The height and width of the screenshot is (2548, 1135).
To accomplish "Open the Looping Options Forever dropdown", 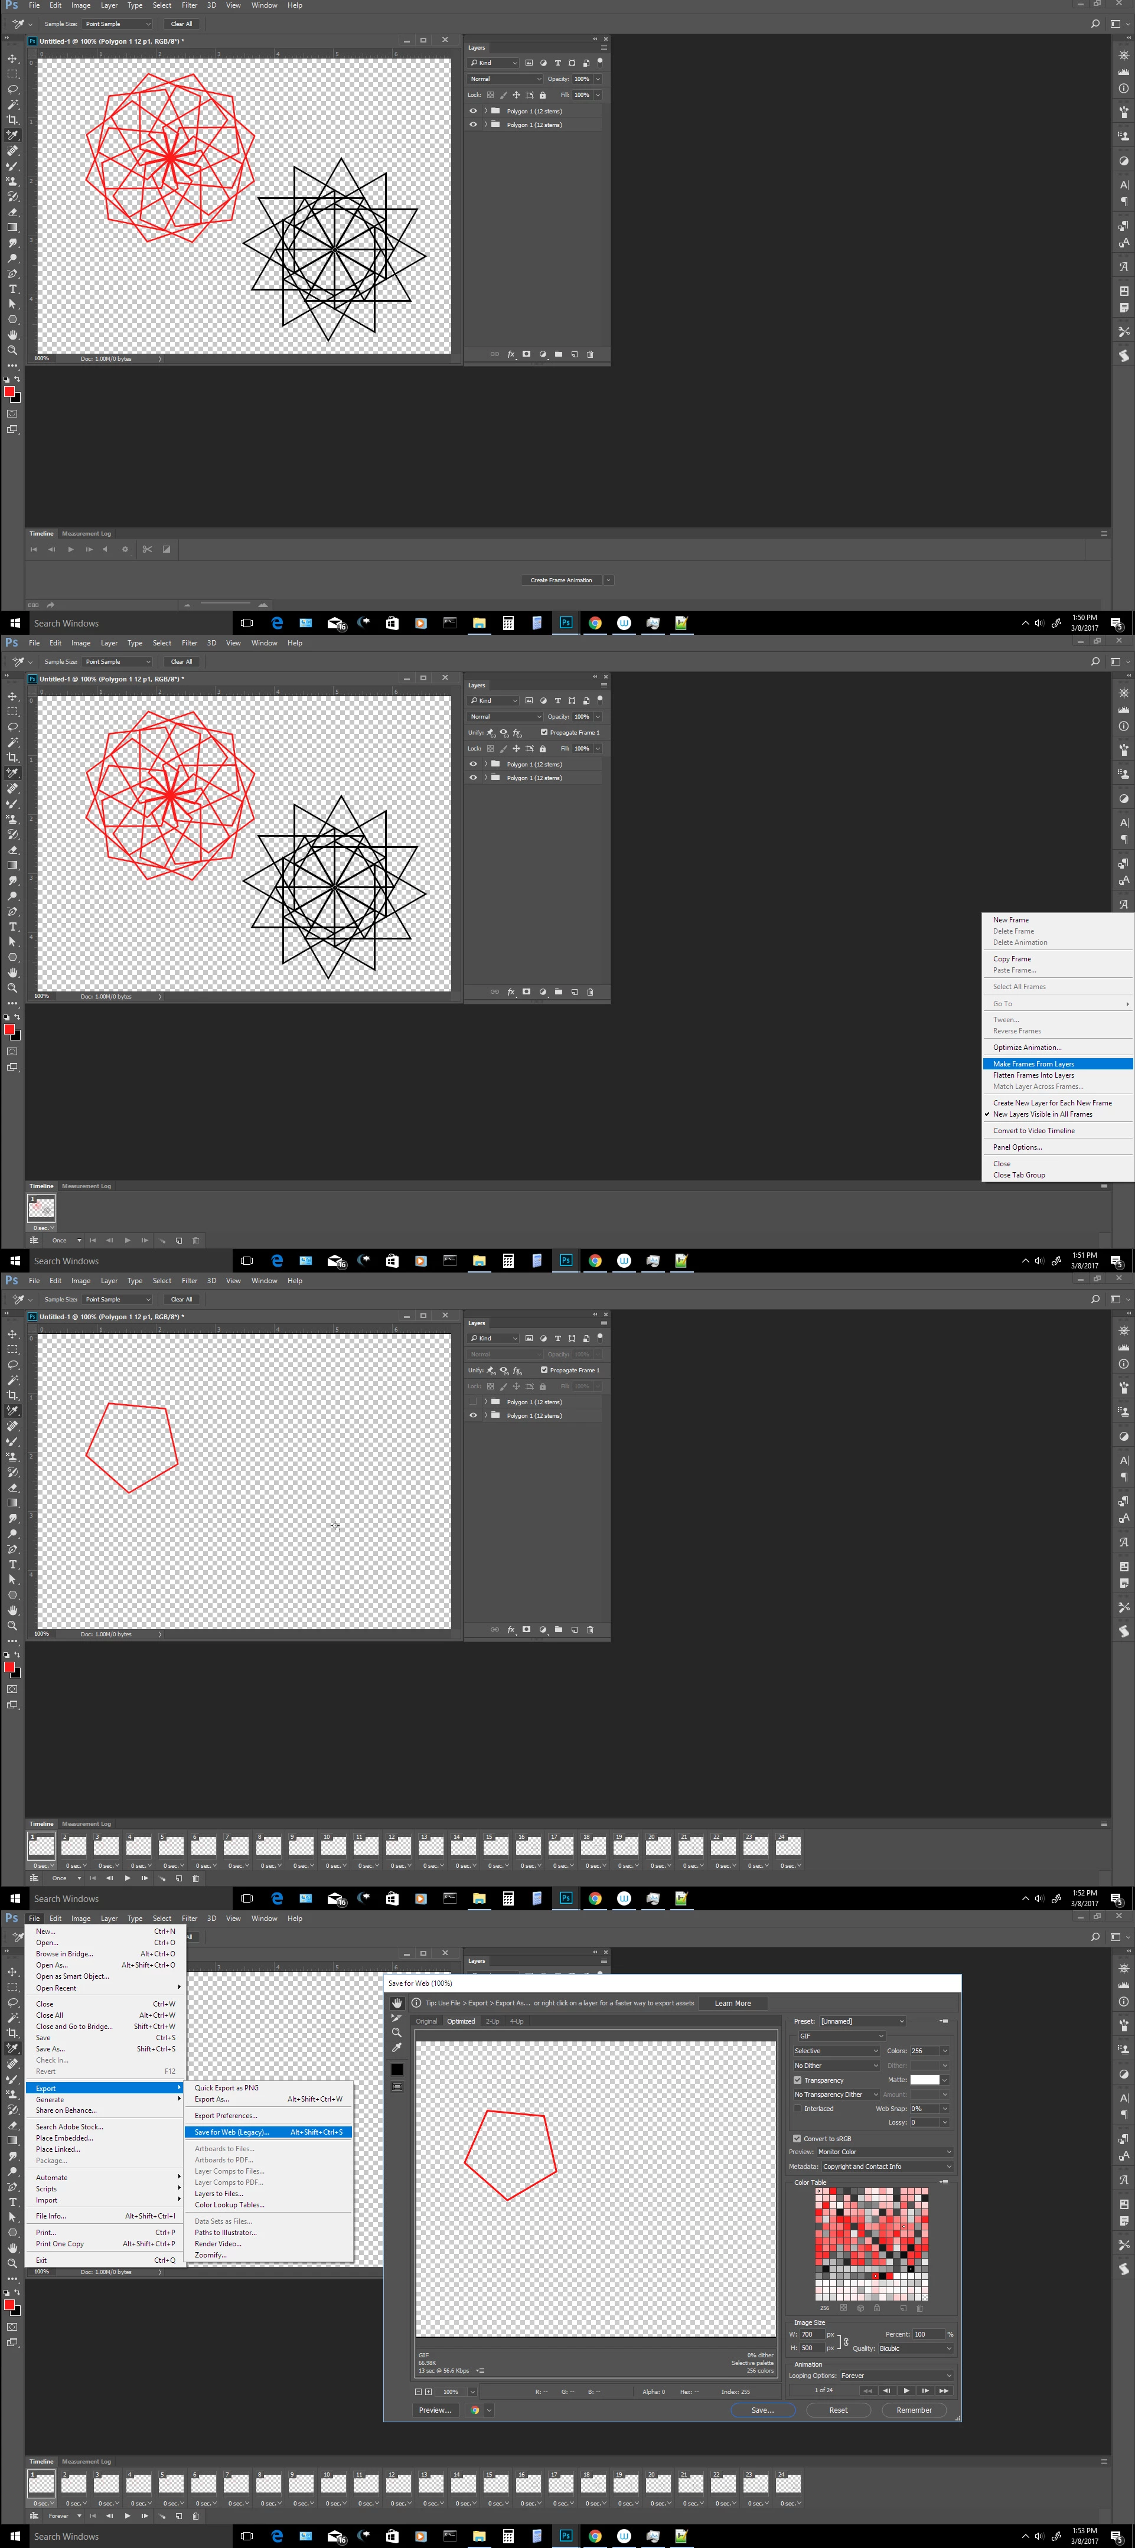I will tap(895, 2375).
